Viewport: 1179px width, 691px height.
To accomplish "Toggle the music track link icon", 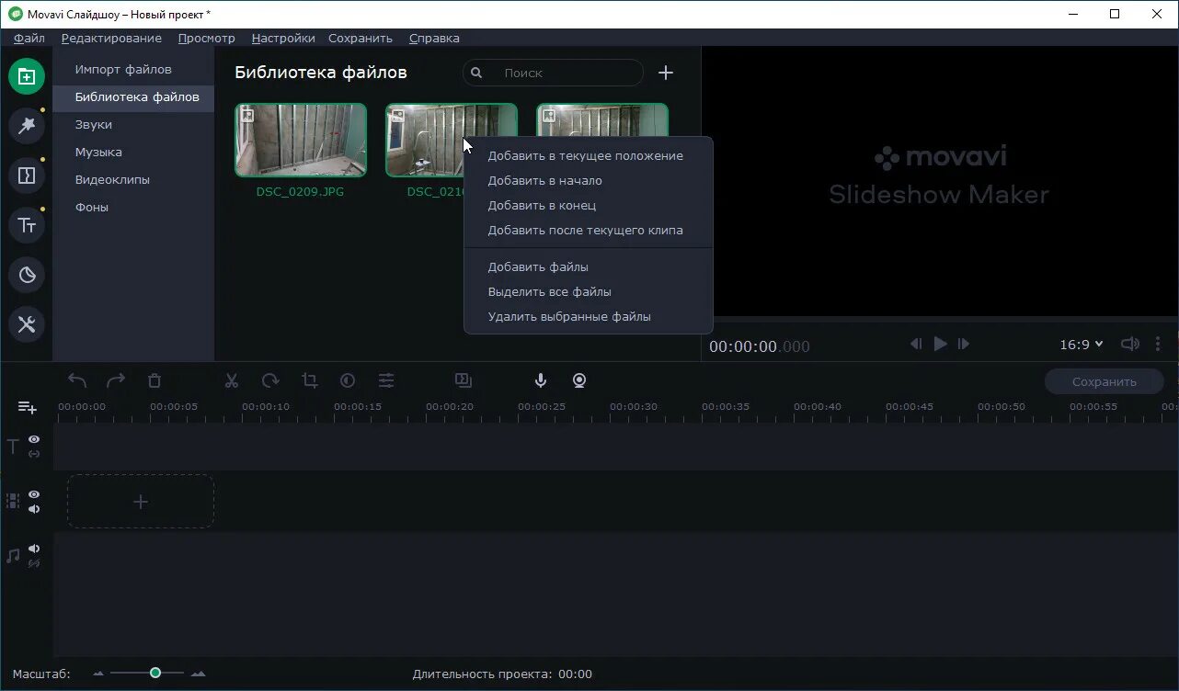I will pyautogui.click(x=34, y=563).
